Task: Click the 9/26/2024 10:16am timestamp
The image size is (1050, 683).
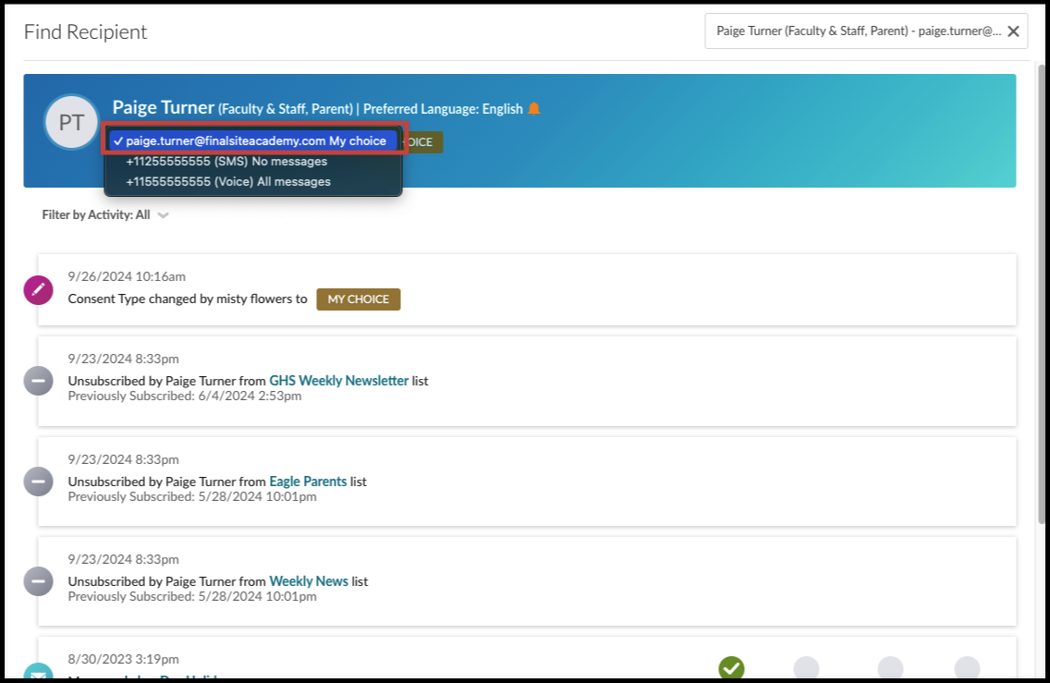Action: tap(127, 276)
